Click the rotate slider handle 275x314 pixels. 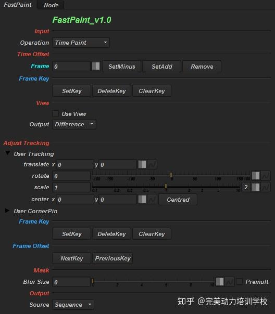click(x=171, y=175)
